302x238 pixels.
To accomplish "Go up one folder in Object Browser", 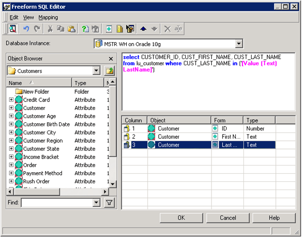I will click(109, 71).
